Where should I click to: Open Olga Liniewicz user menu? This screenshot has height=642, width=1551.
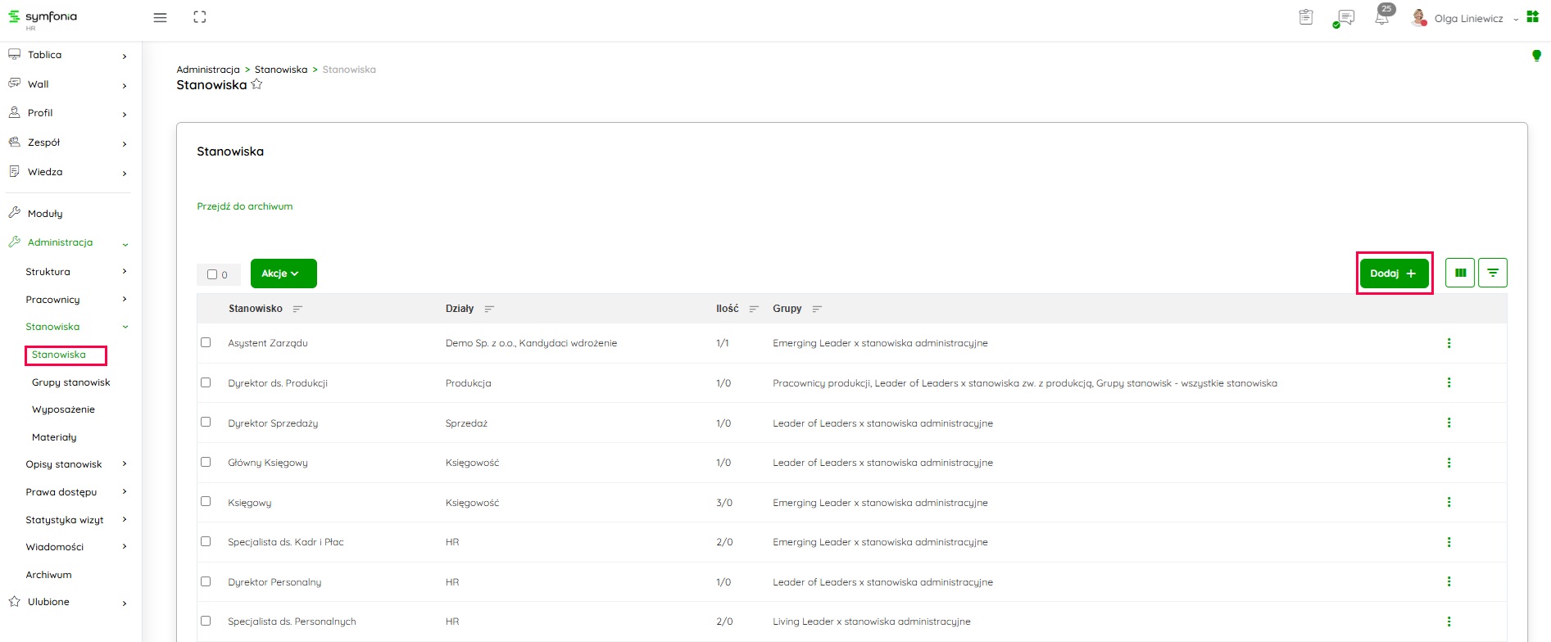(1467, 18)
